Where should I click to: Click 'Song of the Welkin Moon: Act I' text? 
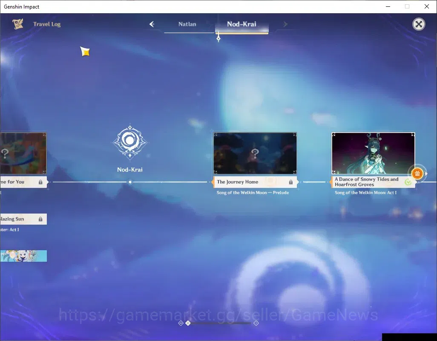point(365,193)
